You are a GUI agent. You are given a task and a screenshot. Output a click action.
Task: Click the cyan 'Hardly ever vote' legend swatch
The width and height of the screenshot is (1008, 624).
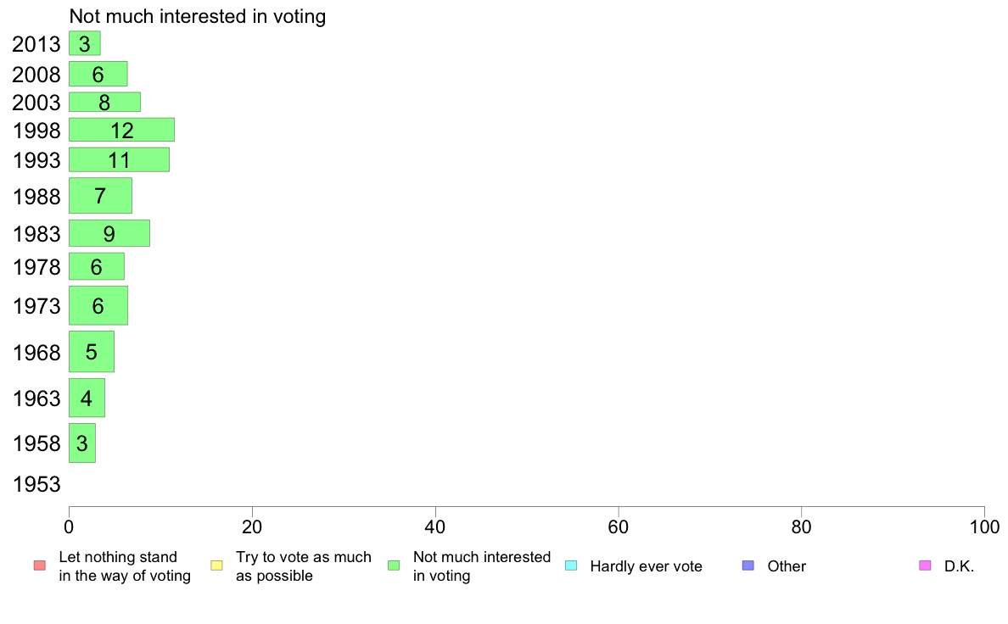pyautogui.click(x=571, y=565)
